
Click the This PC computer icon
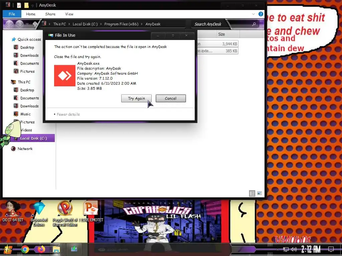13,82
